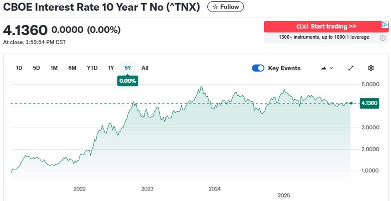
Task: Show the All time range
Action: pyautogui.click(x=145, y=68)
